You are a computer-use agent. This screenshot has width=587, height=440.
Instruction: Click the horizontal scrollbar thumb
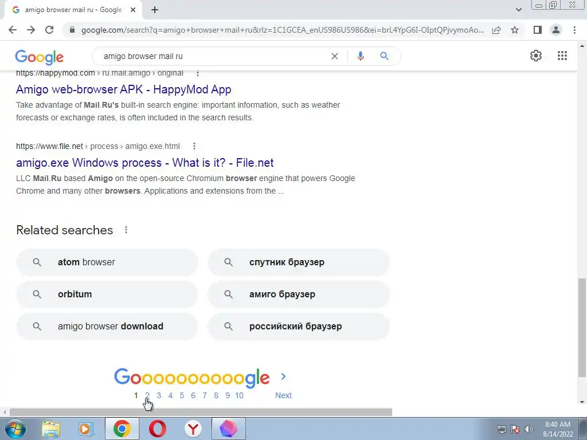click(201, 412)
